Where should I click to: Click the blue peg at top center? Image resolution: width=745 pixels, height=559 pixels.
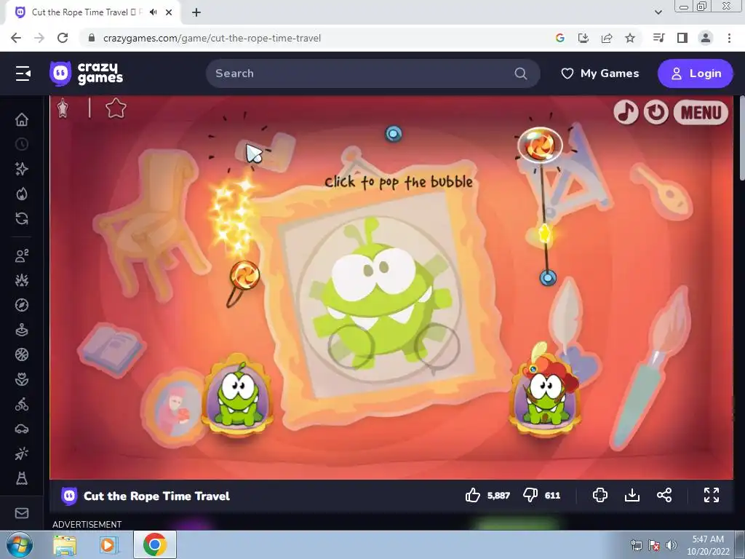[394, 134]
